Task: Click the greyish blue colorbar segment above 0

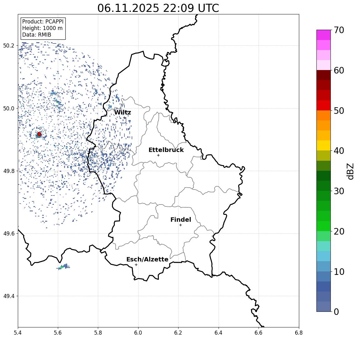Action: (324, 306)
